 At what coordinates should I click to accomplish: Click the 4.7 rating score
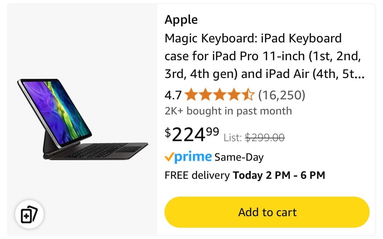tap(173, 95)
